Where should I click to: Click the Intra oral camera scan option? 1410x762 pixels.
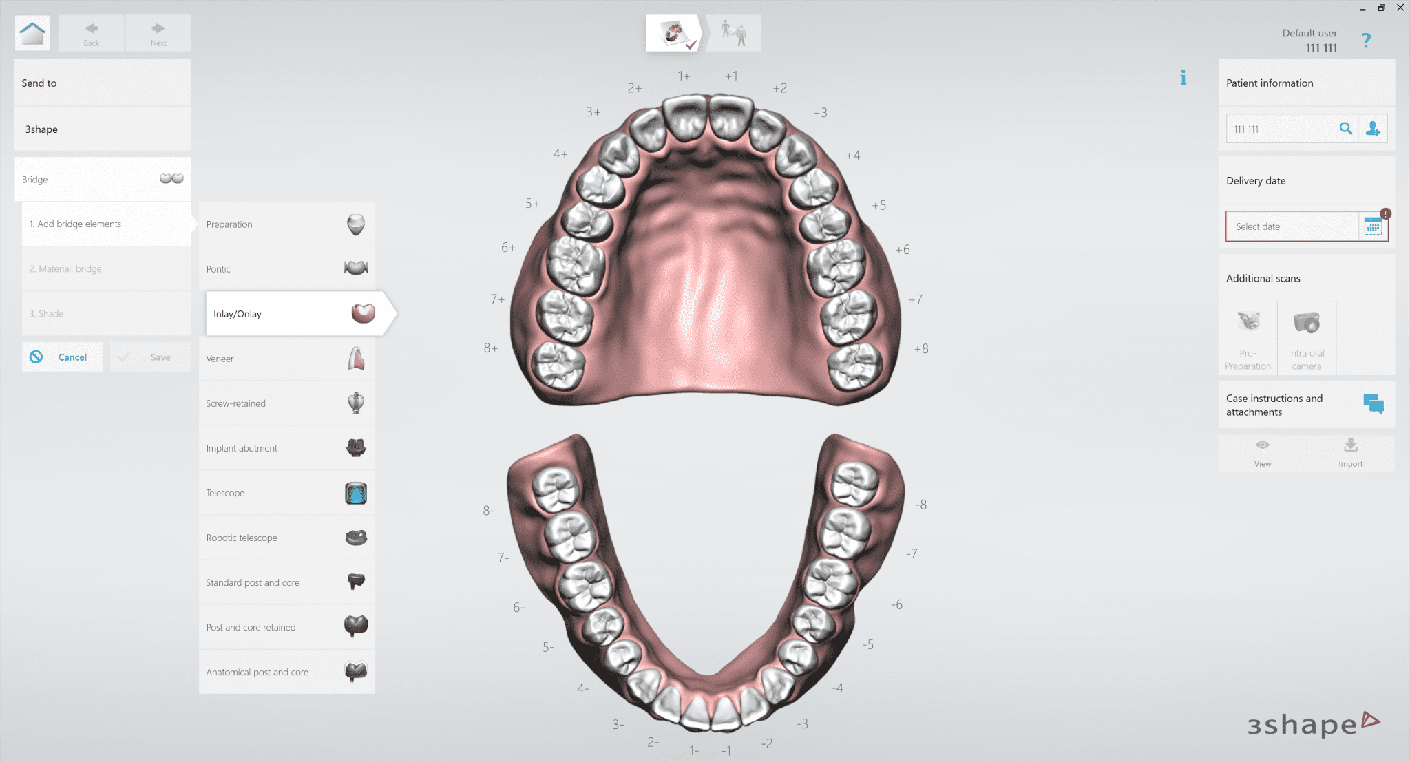pyautogui.click(x=1306, y=337)
